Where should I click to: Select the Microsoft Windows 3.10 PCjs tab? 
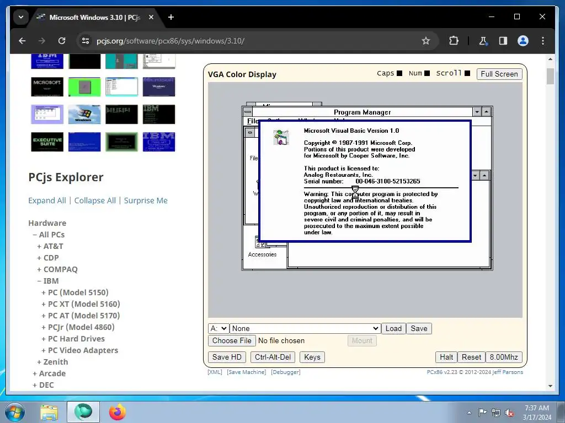(94, 17)
